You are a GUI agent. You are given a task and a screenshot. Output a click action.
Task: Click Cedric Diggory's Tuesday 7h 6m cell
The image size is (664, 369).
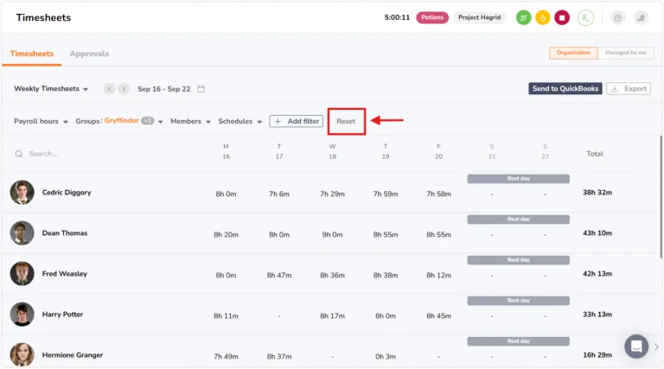(279, 194)
